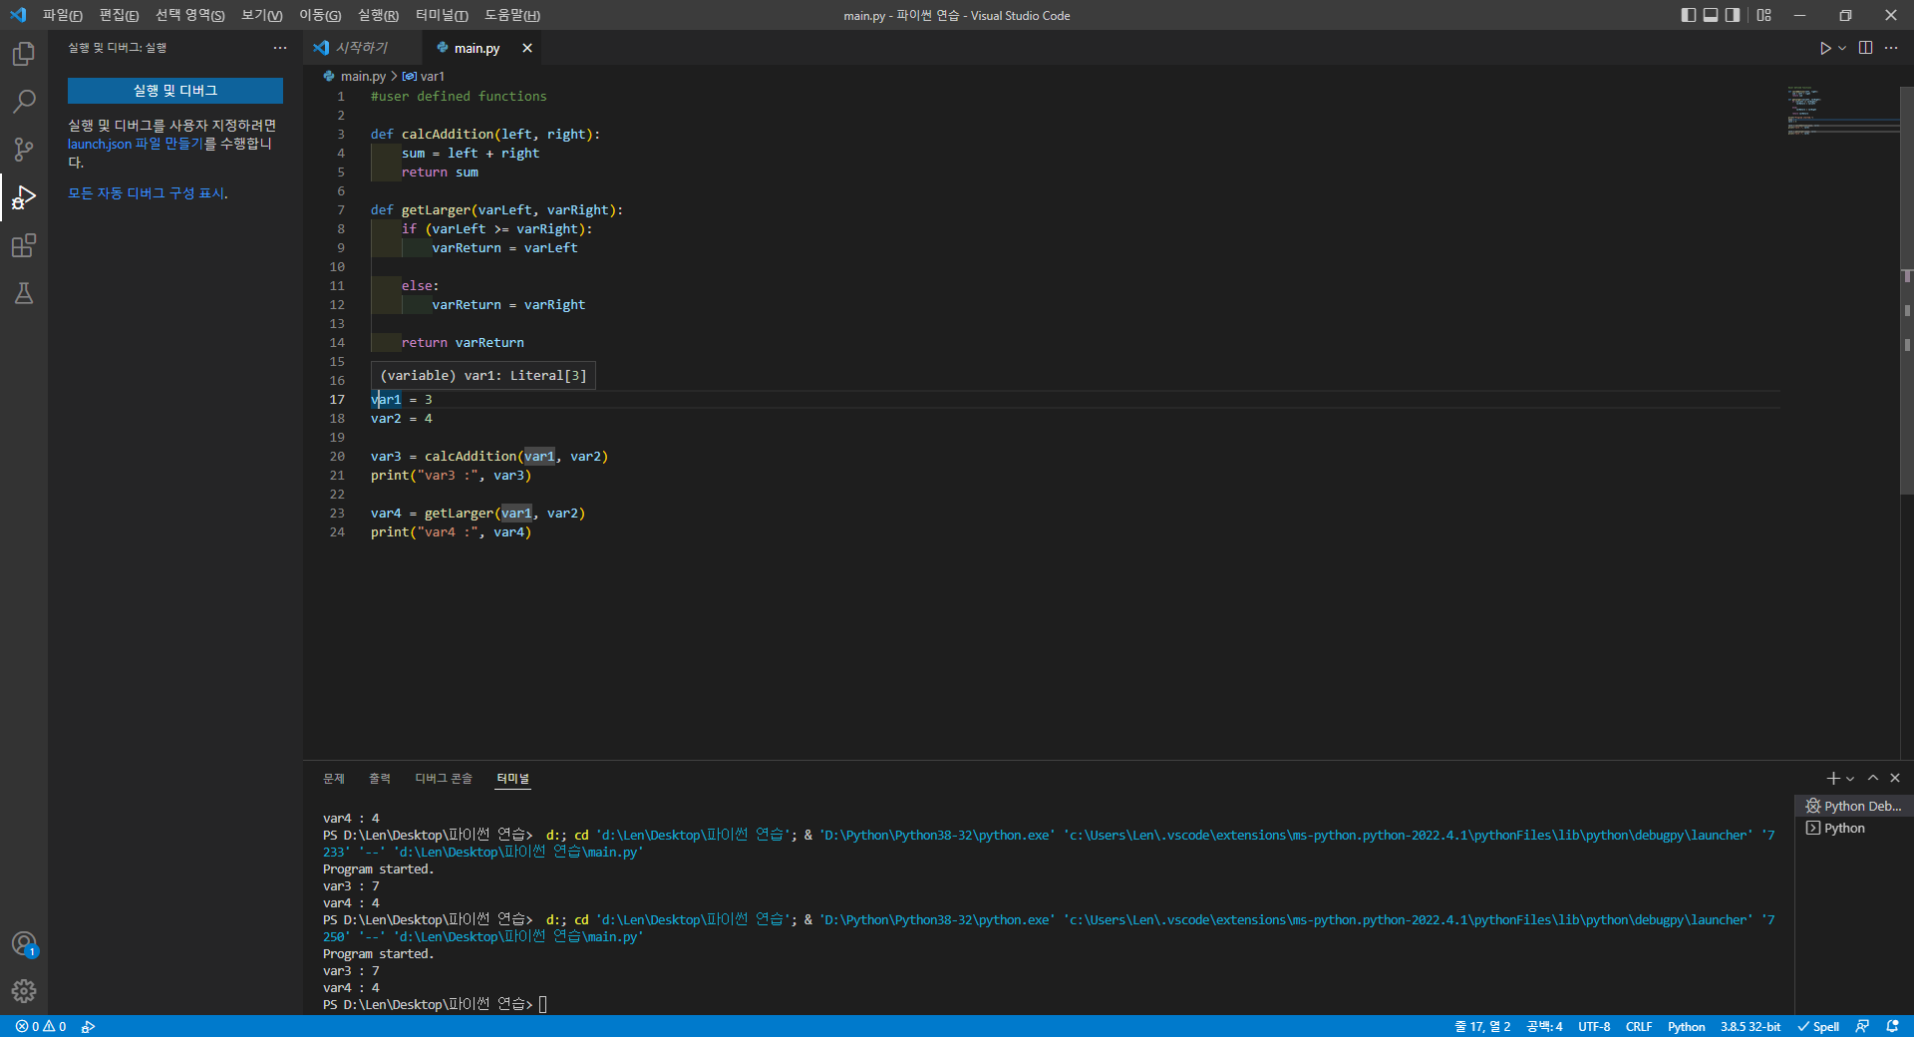Open the 도움말 menu
The width and height of the screenshot is (1914, 1037).
(512, 15)
